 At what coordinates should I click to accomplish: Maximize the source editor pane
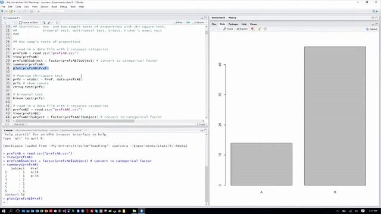pyautogui.click(x=205, y=18)
